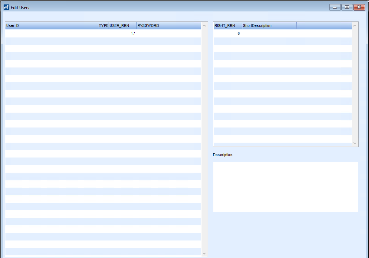Viewport: 369px width, 258px height.
Task: Click inside the Description text box
Action: pos(285,187)
